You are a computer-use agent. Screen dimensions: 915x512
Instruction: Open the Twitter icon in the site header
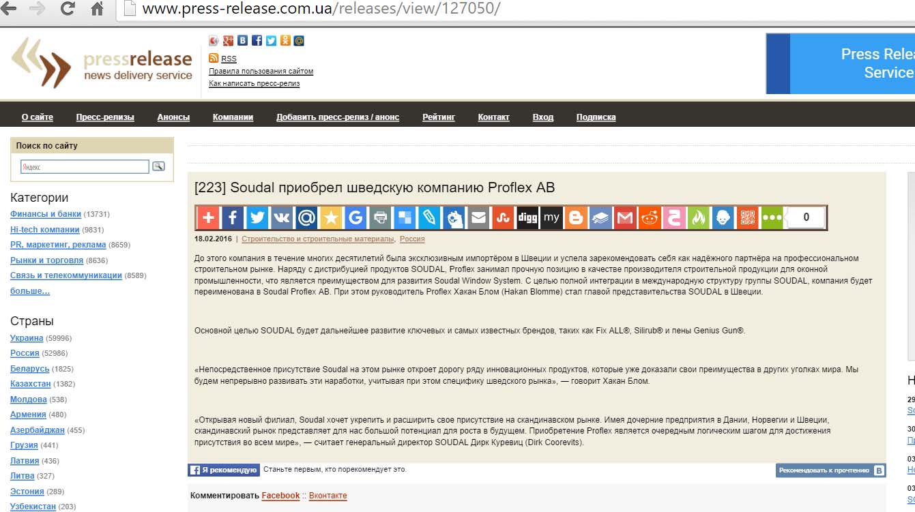271,41
